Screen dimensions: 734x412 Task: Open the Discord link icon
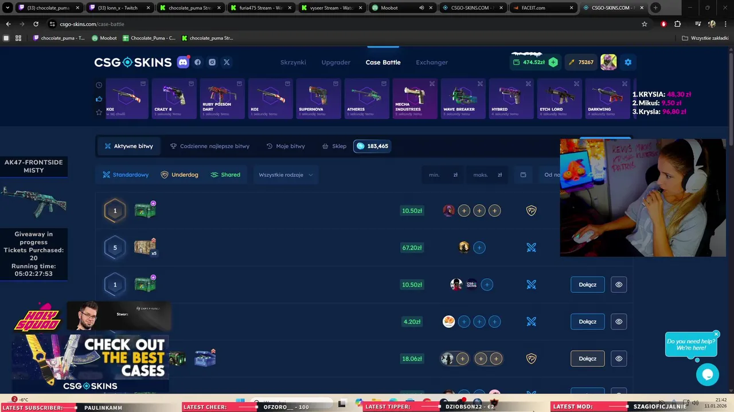click(183, 62)
